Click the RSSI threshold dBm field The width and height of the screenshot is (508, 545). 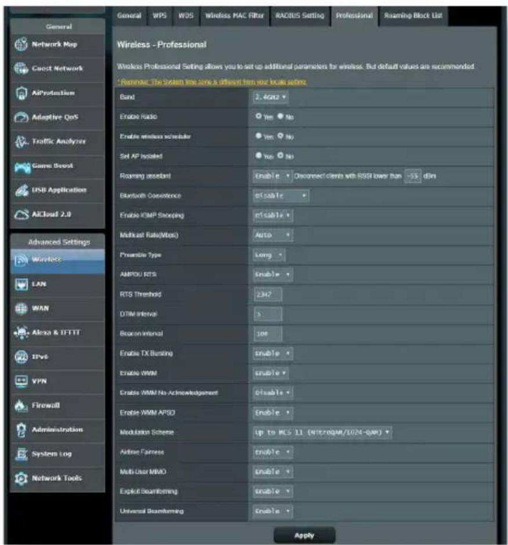pyautogui.click(x=413, y=176)
